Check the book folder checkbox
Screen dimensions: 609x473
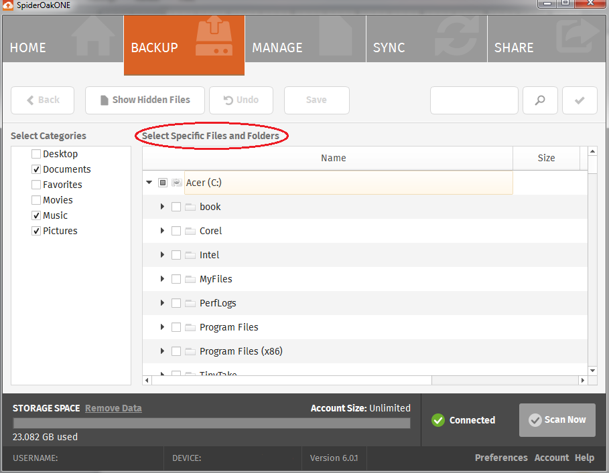coord(176,207)
